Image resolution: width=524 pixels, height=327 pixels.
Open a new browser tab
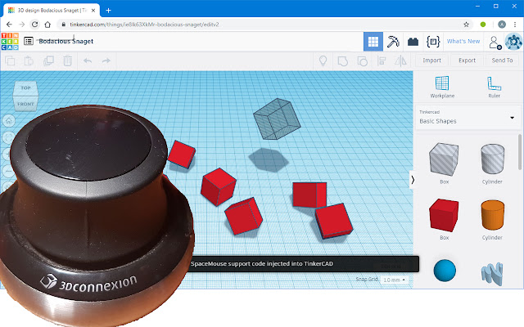(108, 11)
